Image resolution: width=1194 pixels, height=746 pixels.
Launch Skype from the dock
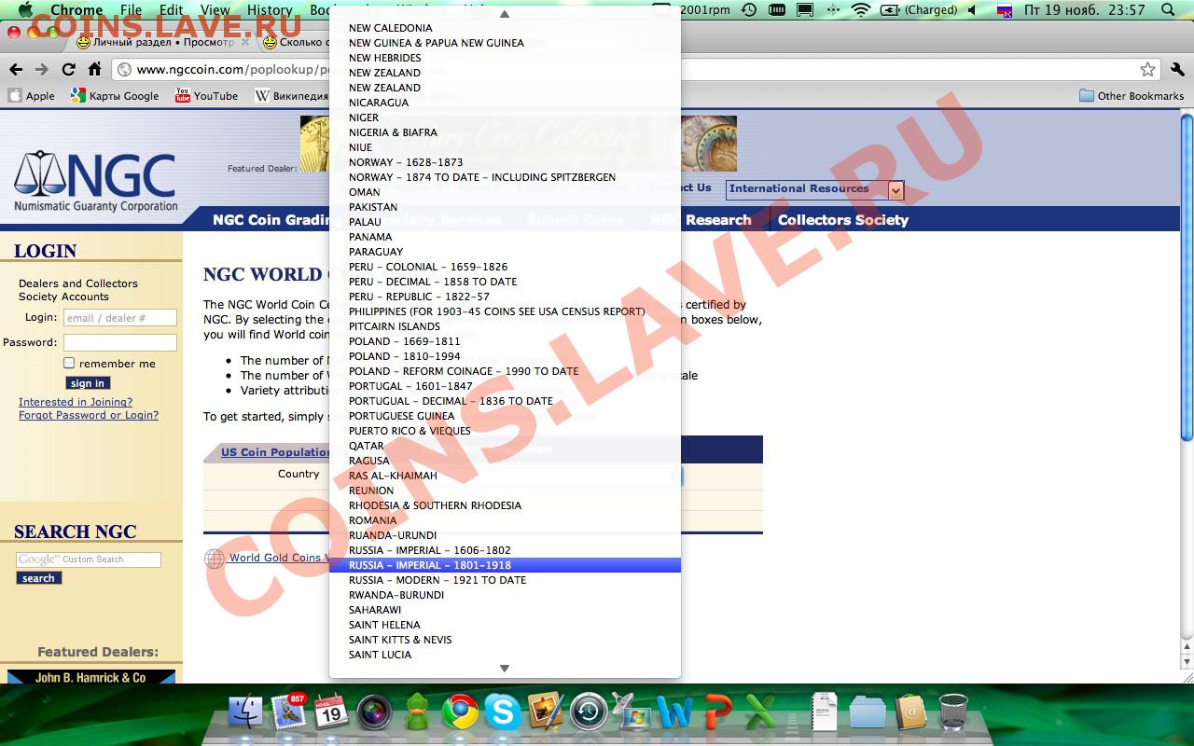coord(503,712)
